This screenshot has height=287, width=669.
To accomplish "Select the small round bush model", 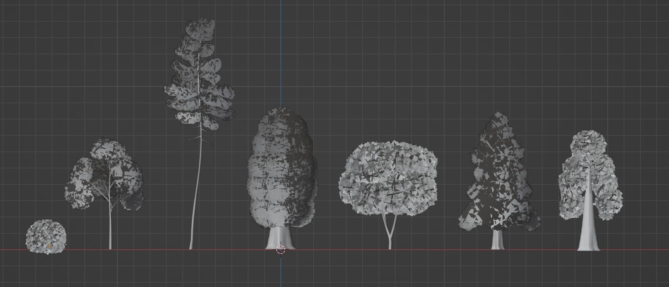I will point(46,237).
